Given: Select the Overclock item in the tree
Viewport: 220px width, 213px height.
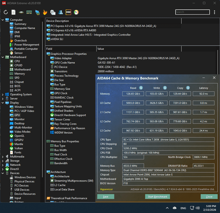Looking at the screenshot, I should (x=20, y=41).
